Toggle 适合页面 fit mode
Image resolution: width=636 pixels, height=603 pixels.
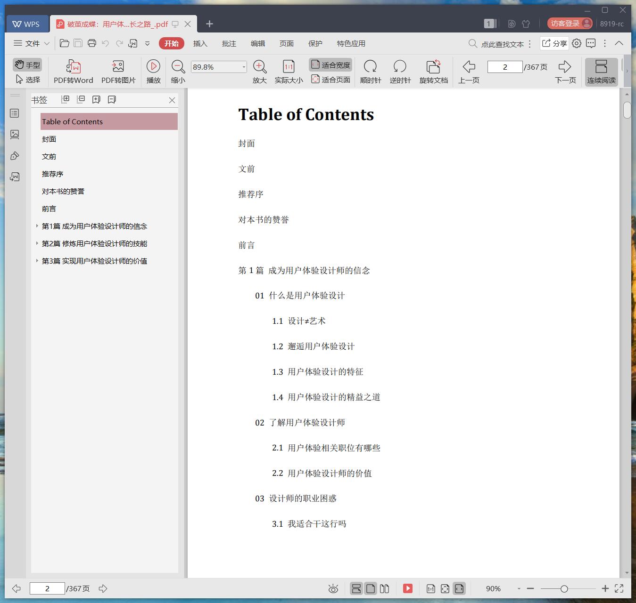click(x=330, y=80)
